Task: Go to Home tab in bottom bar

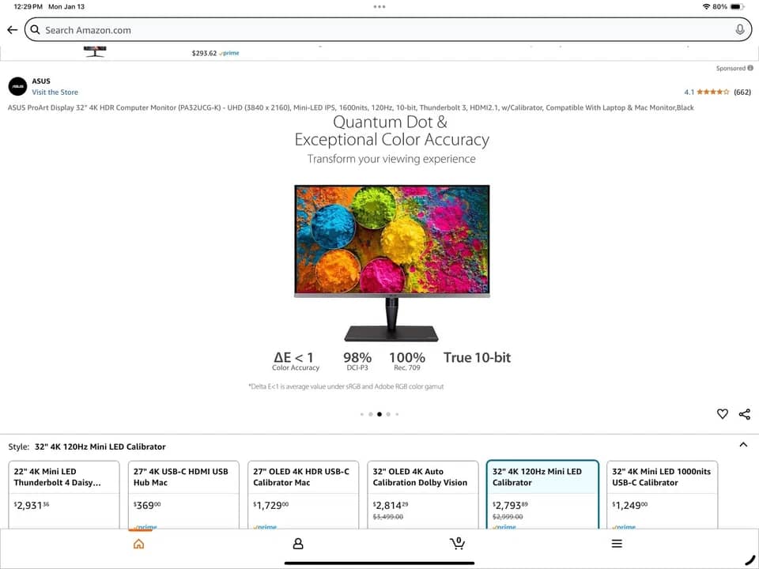Action: coord(138,544)
